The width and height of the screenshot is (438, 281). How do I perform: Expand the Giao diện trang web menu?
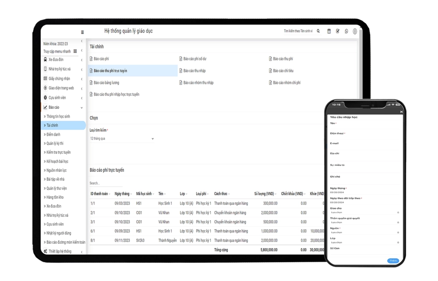click(81, 88)
